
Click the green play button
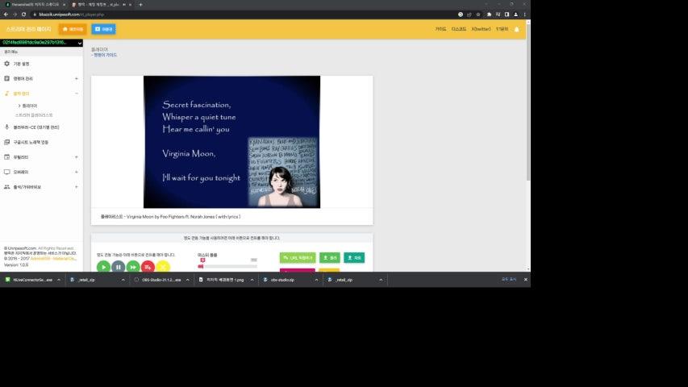point(103,267)
